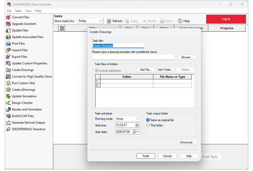
Task: Select Same as original file option
Action: pyautogui.click(x=148, y=120)
